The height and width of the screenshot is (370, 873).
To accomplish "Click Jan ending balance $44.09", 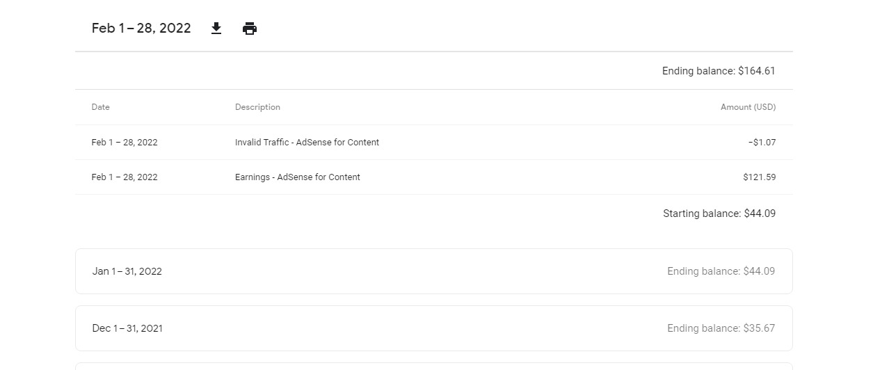I will coord(721,271).
